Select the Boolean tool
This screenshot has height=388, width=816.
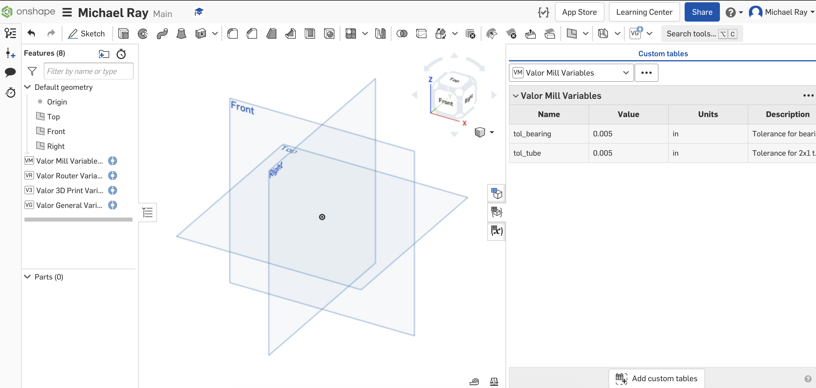[x=402, y=34]
